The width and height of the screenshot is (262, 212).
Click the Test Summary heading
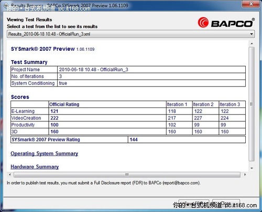[29, 62]
